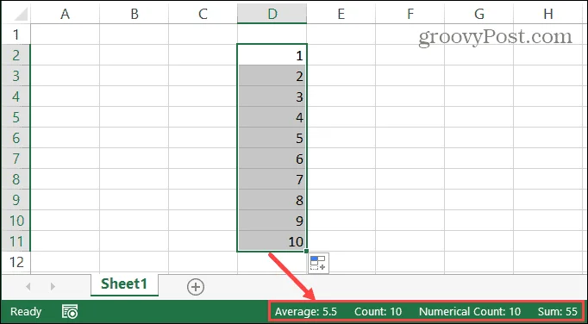Select row 2 header

point(16,55)
